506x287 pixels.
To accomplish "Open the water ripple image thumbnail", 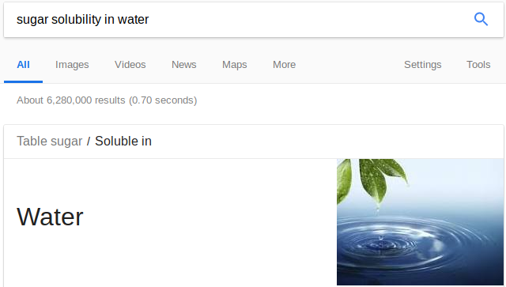I will (x=420, y=222).
